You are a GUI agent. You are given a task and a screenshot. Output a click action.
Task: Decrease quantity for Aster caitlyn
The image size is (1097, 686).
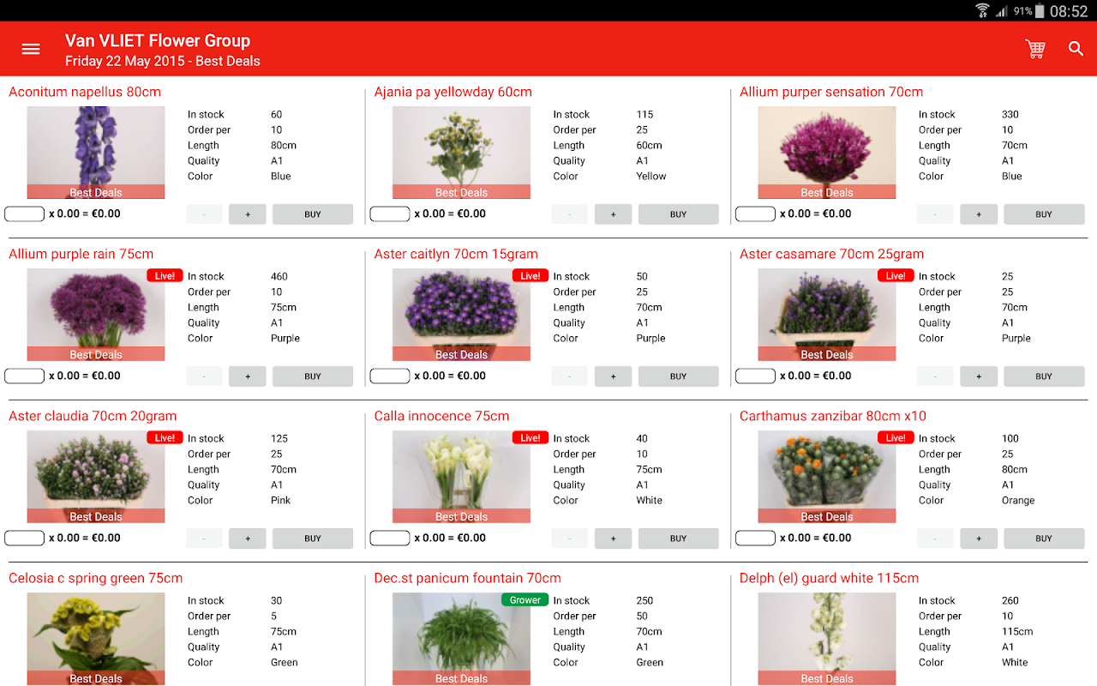coord(570,376)
